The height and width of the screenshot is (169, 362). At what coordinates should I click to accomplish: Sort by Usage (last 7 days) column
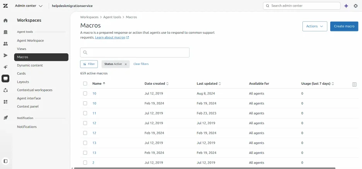(318, 84)
